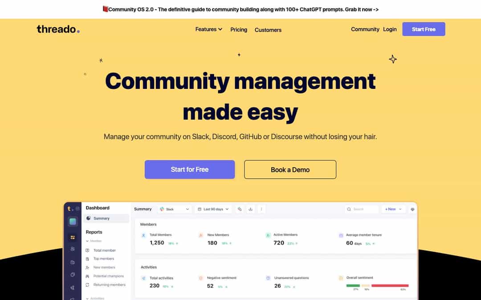Click the Top members report icon
481x300 pixels.
click(87, 259)
